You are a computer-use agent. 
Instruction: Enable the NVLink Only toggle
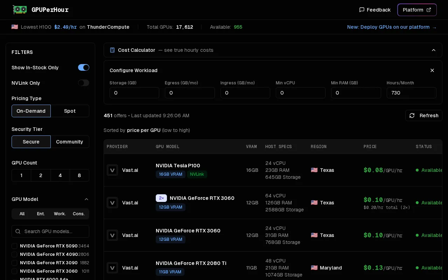(x=84, y=83)
